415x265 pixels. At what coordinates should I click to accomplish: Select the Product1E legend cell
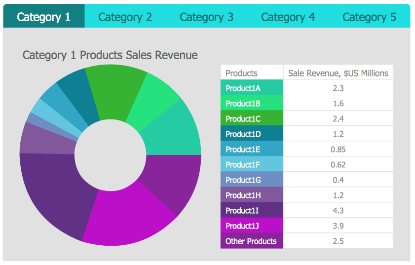click(x=252, y=150)
